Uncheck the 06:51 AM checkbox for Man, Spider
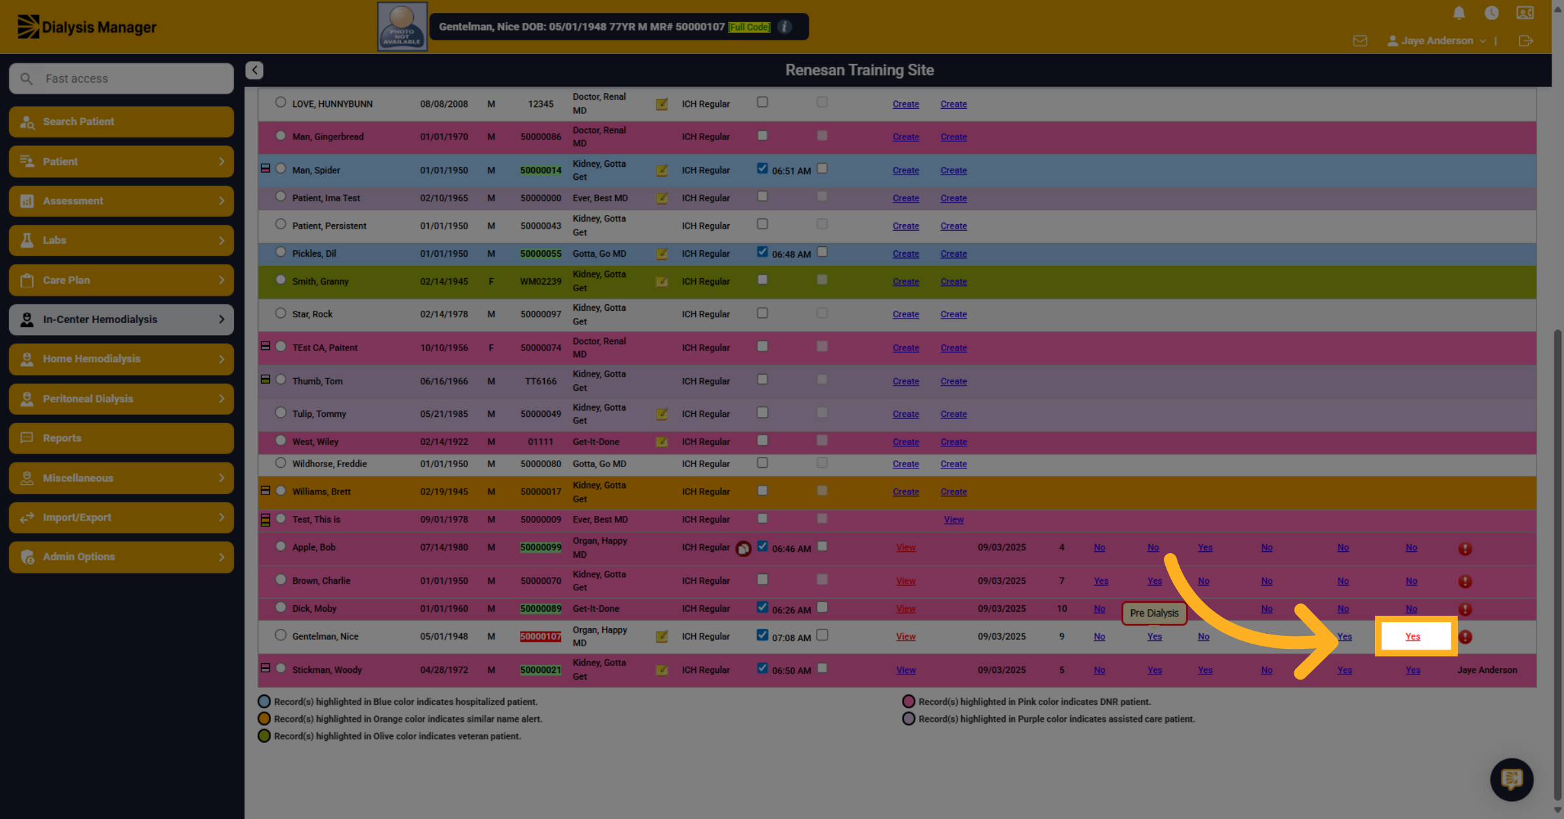This screenshot has width=1564, height=819. pyautogui.click(x=762, y=169)
